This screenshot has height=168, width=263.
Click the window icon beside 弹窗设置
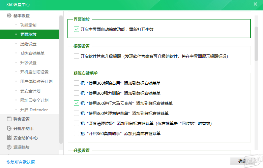pyautogui.click(x=9, y=119)
